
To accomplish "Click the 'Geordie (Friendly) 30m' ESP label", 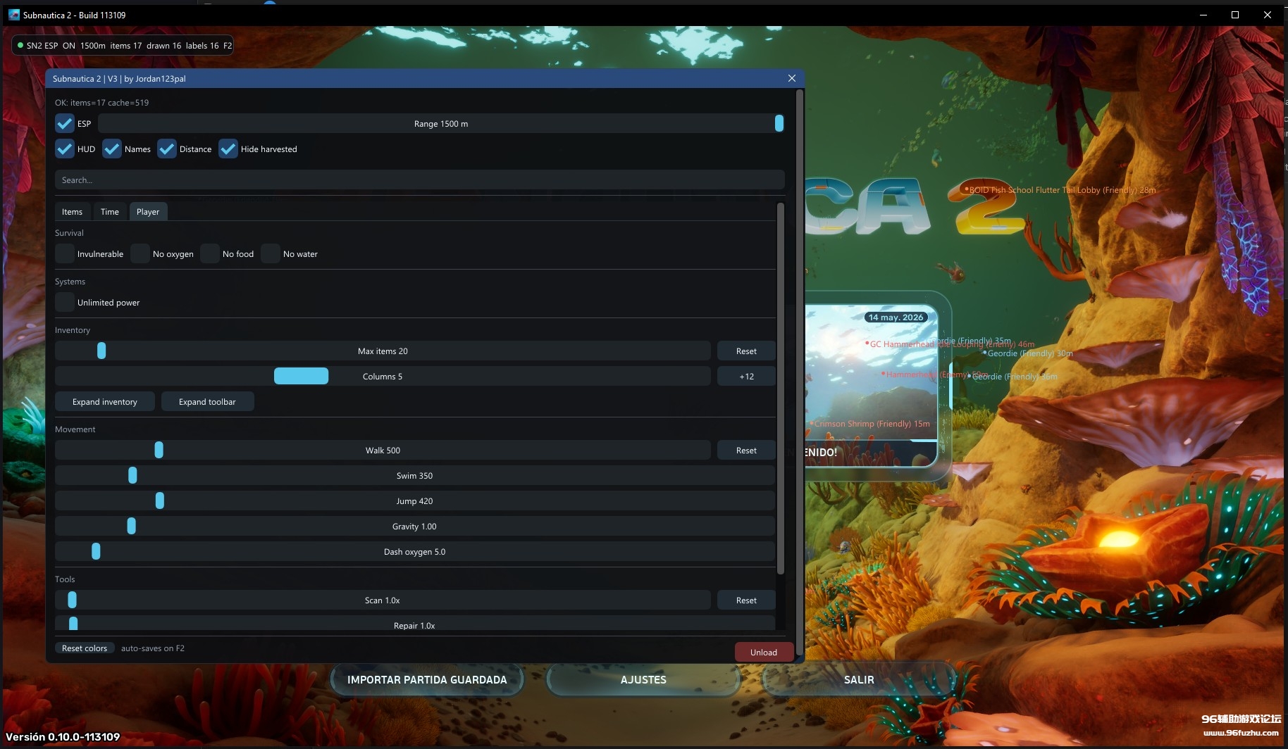I will tap(1029, 353).
